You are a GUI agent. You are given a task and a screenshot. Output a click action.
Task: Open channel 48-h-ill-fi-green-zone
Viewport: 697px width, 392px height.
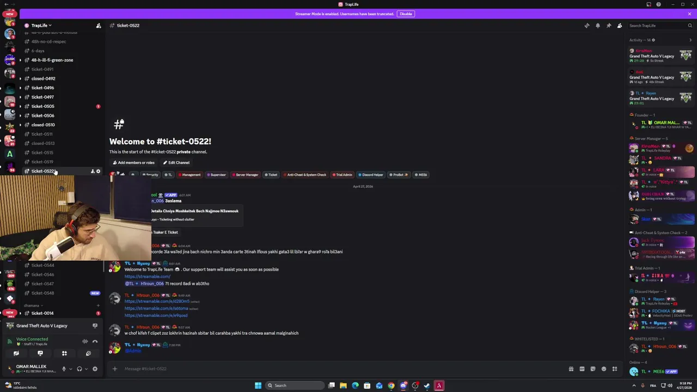[x=52, y=60]
